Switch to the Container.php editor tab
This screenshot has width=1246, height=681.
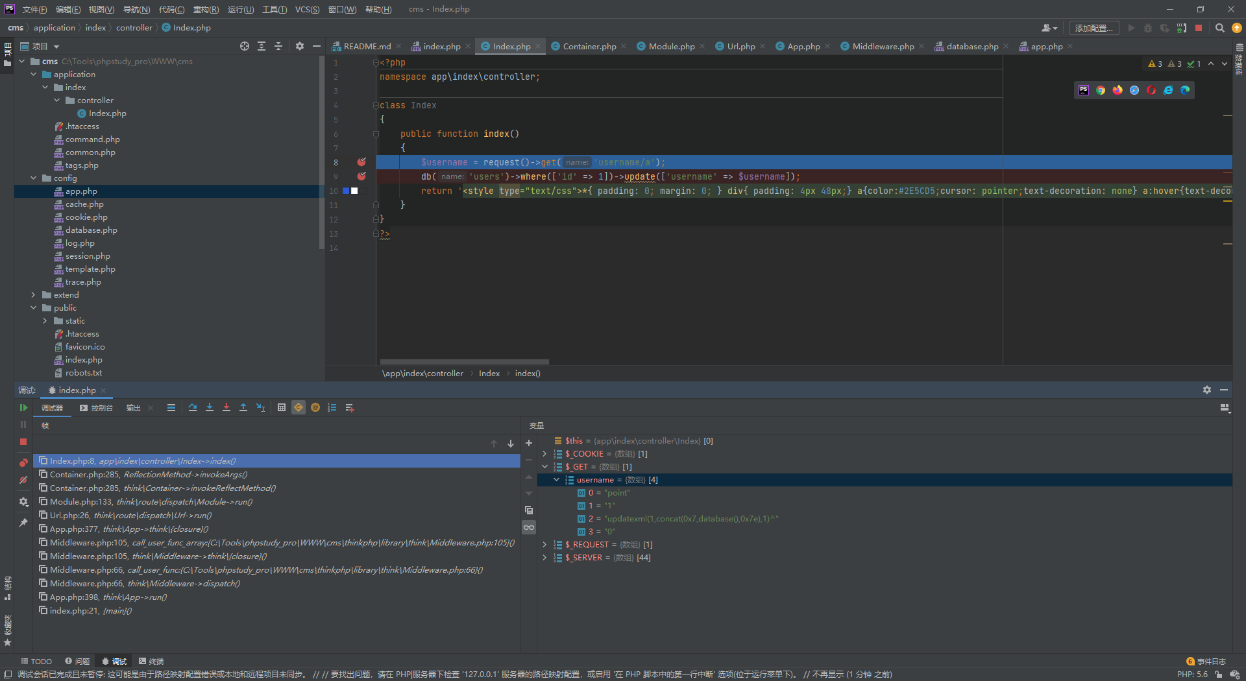pyautogui.click(x=587, y=46)
